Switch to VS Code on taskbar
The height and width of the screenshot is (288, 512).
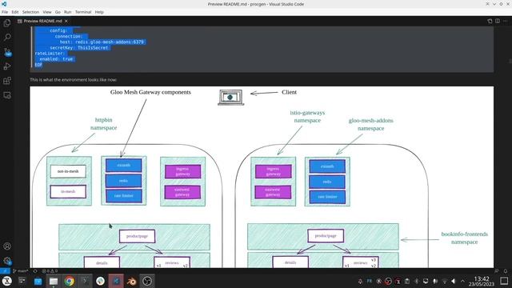click(116, 281)
